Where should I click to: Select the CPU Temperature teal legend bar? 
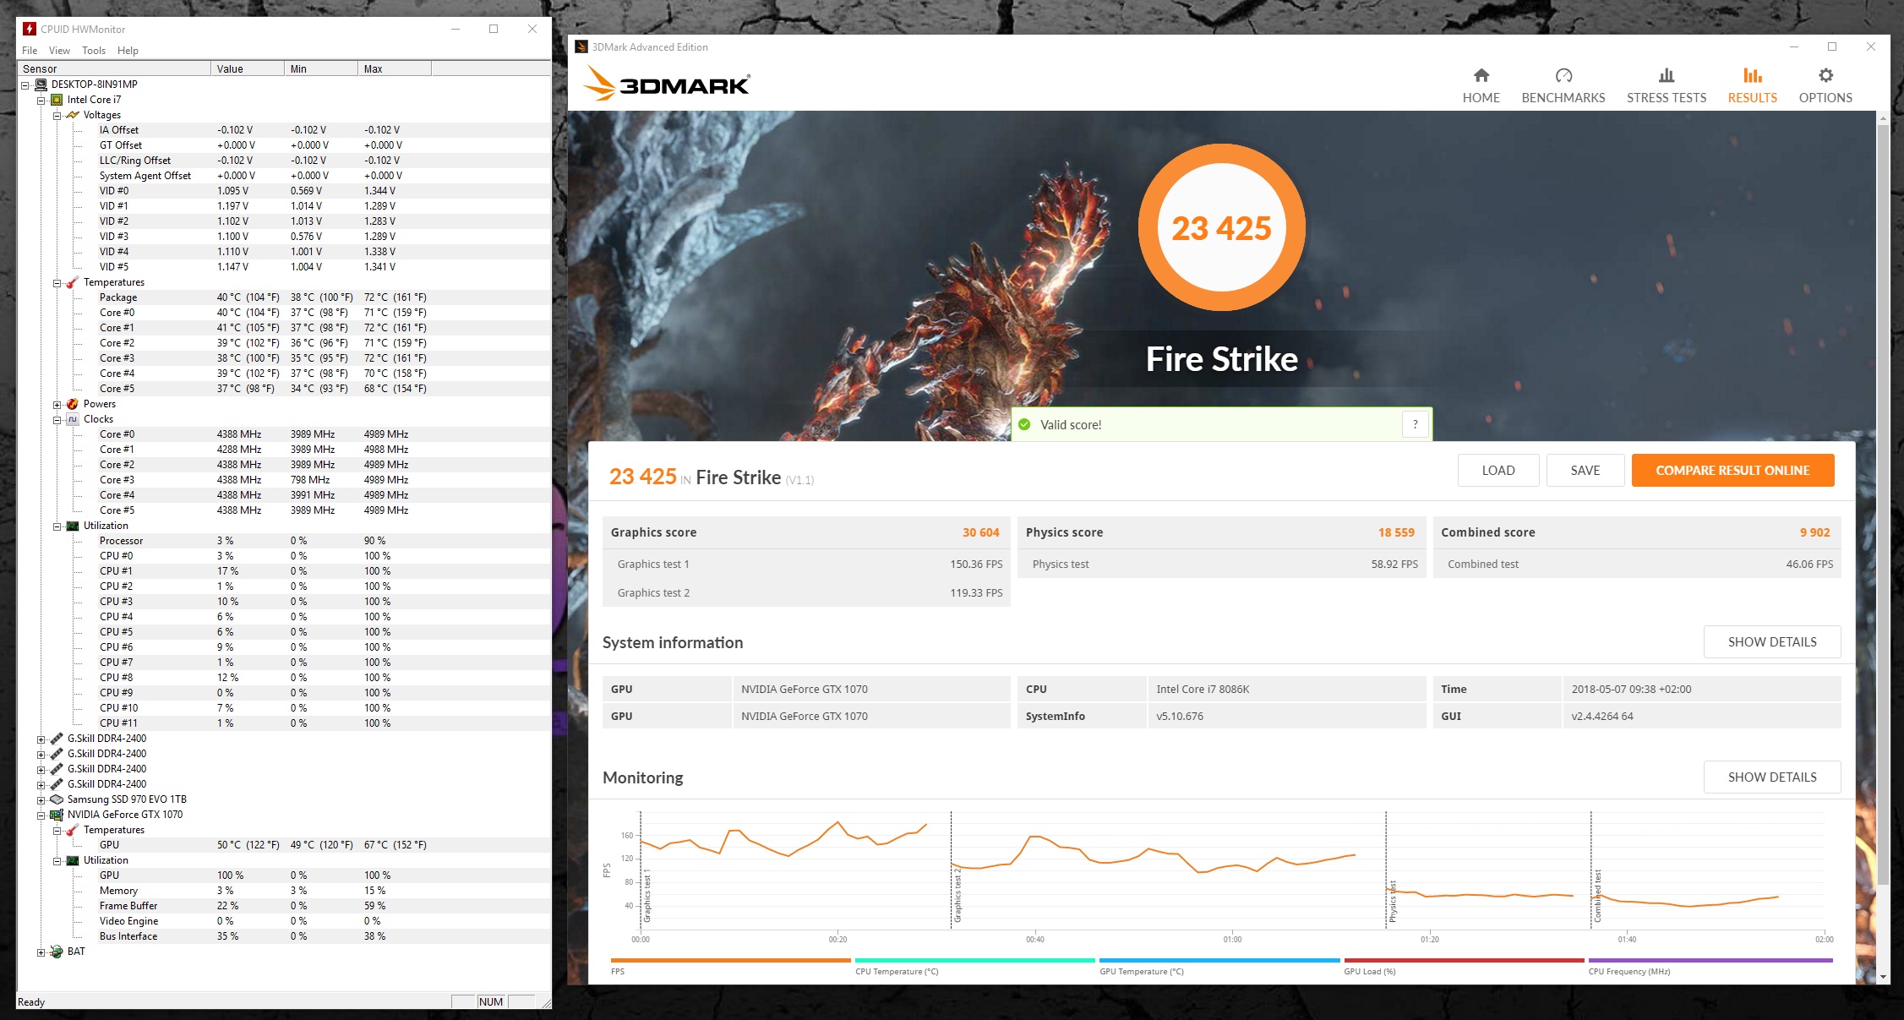coord(975,960)
